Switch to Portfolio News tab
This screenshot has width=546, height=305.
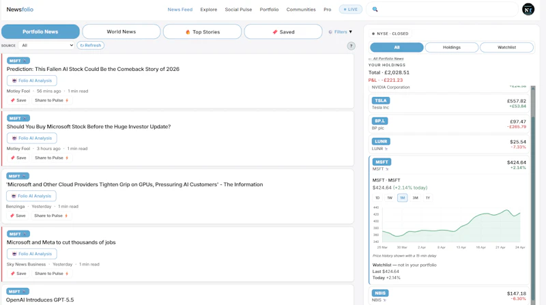pyautogui.click(x=40, y=31)
